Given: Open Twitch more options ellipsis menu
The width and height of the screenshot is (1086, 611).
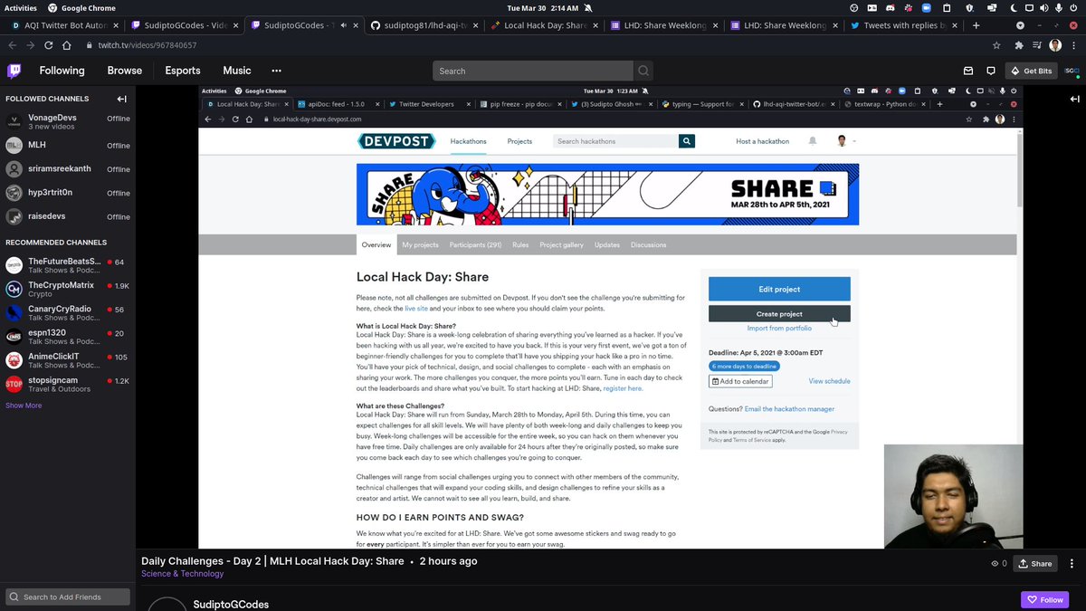Looking at the screenshot, I should point(276,71).
